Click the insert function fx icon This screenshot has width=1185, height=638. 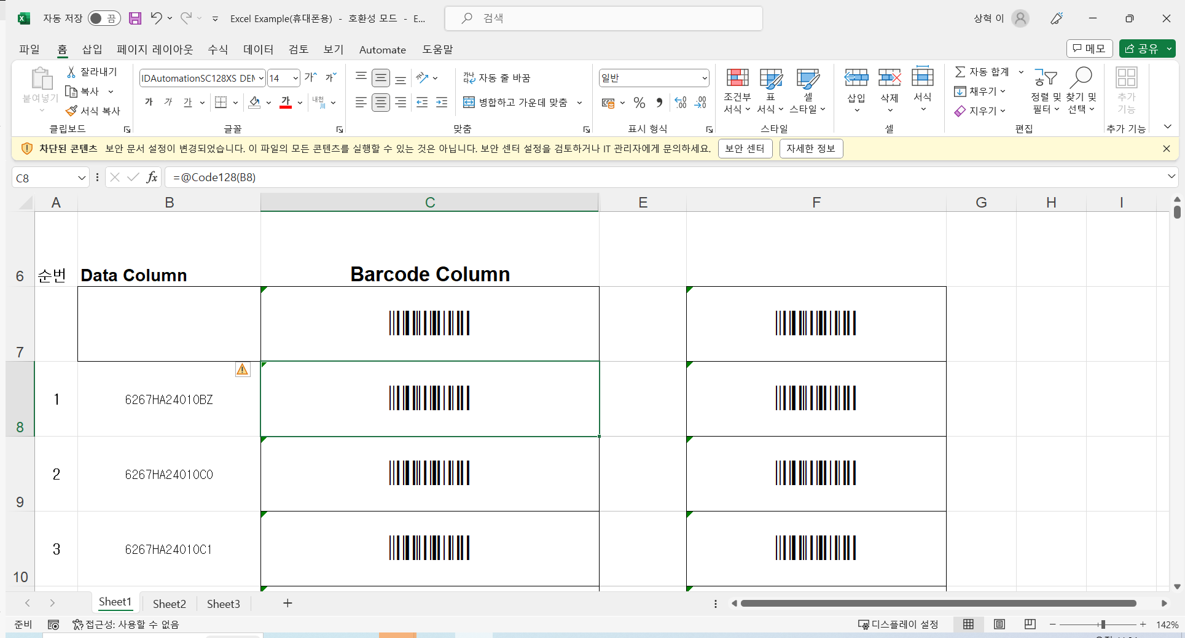(x=152, y=177)
